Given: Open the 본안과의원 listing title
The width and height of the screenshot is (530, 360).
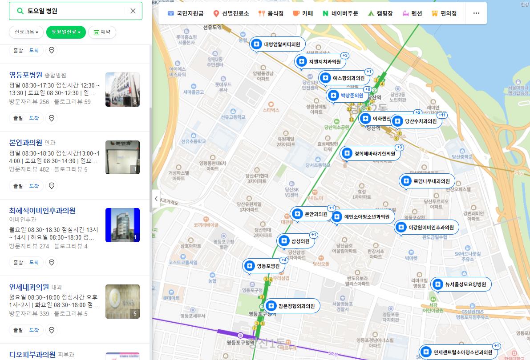Looking at the screenshot, I should (26, 143).
